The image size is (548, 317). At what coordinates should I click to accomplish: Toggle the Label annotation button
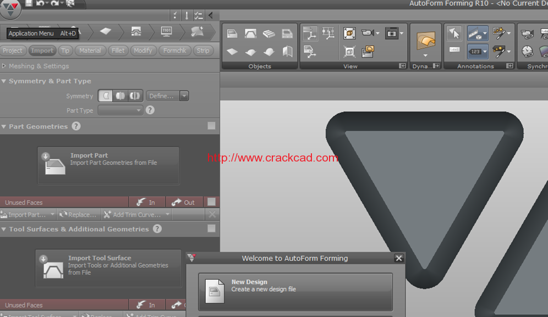coord(454,49)
